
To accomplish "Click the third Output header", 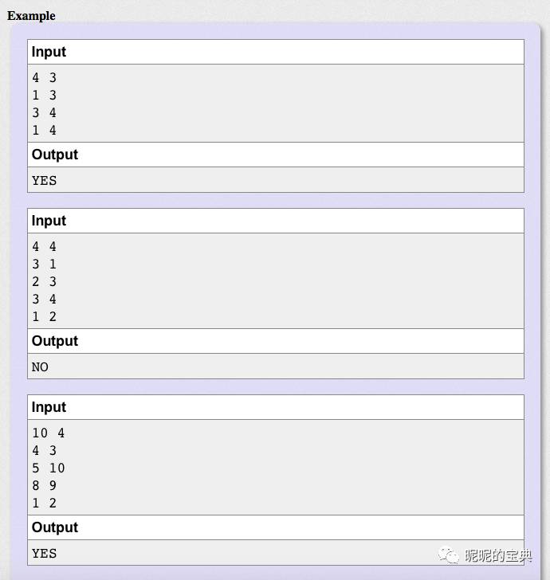I will click(55, 527).
